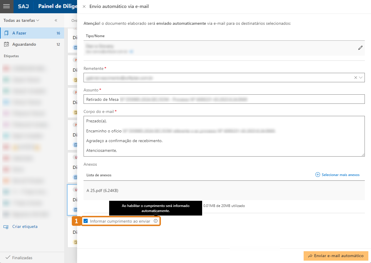Open the hamburger navigation menu
Image resolution: width=371 pixels, height=263 pixels.
pos(6,6)
